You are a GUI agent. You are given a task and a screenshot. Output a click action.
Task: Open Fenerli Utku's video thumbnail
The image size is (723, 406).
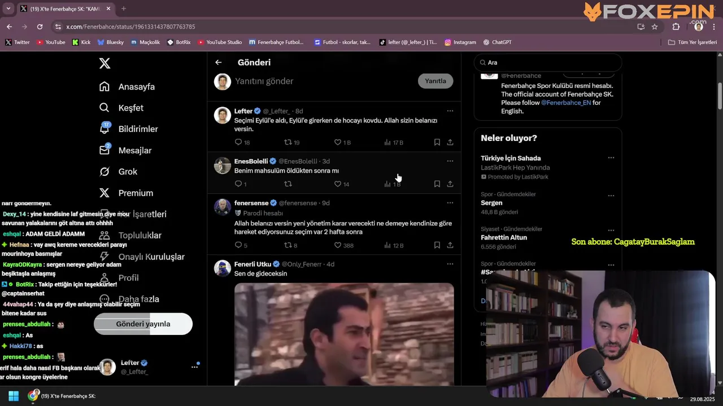click(x=344, y=334)
